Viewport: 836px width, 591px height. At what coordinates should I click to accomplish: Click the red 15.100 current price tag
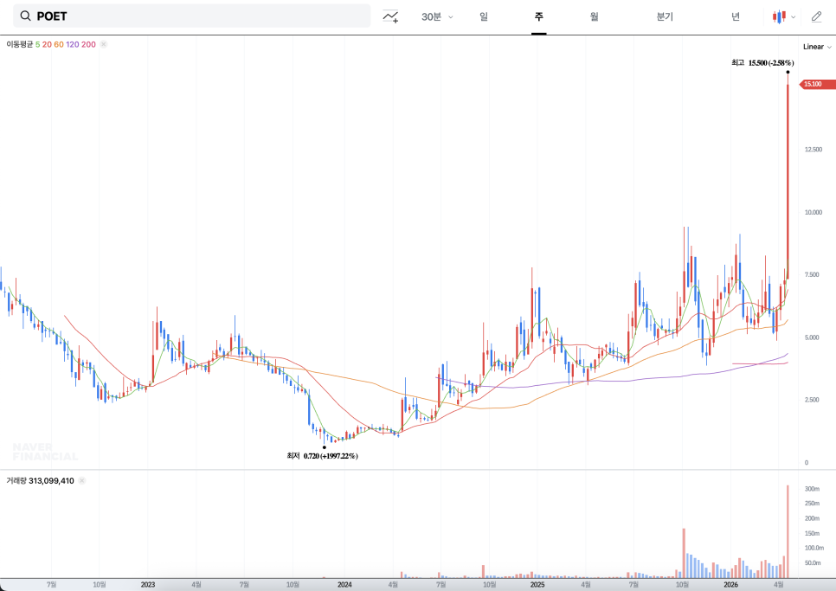(817, 84)
